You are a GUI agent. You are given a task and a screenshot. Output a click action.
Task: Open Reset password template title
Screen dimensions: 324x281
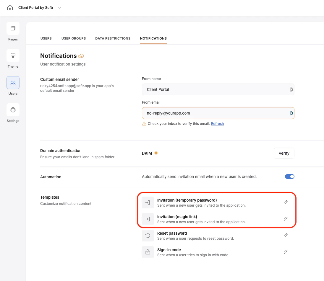click(172, 233)
